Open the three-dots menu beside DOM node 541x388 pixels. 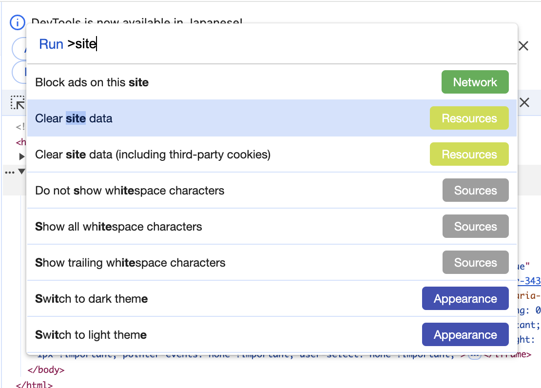tap(10, 172)
